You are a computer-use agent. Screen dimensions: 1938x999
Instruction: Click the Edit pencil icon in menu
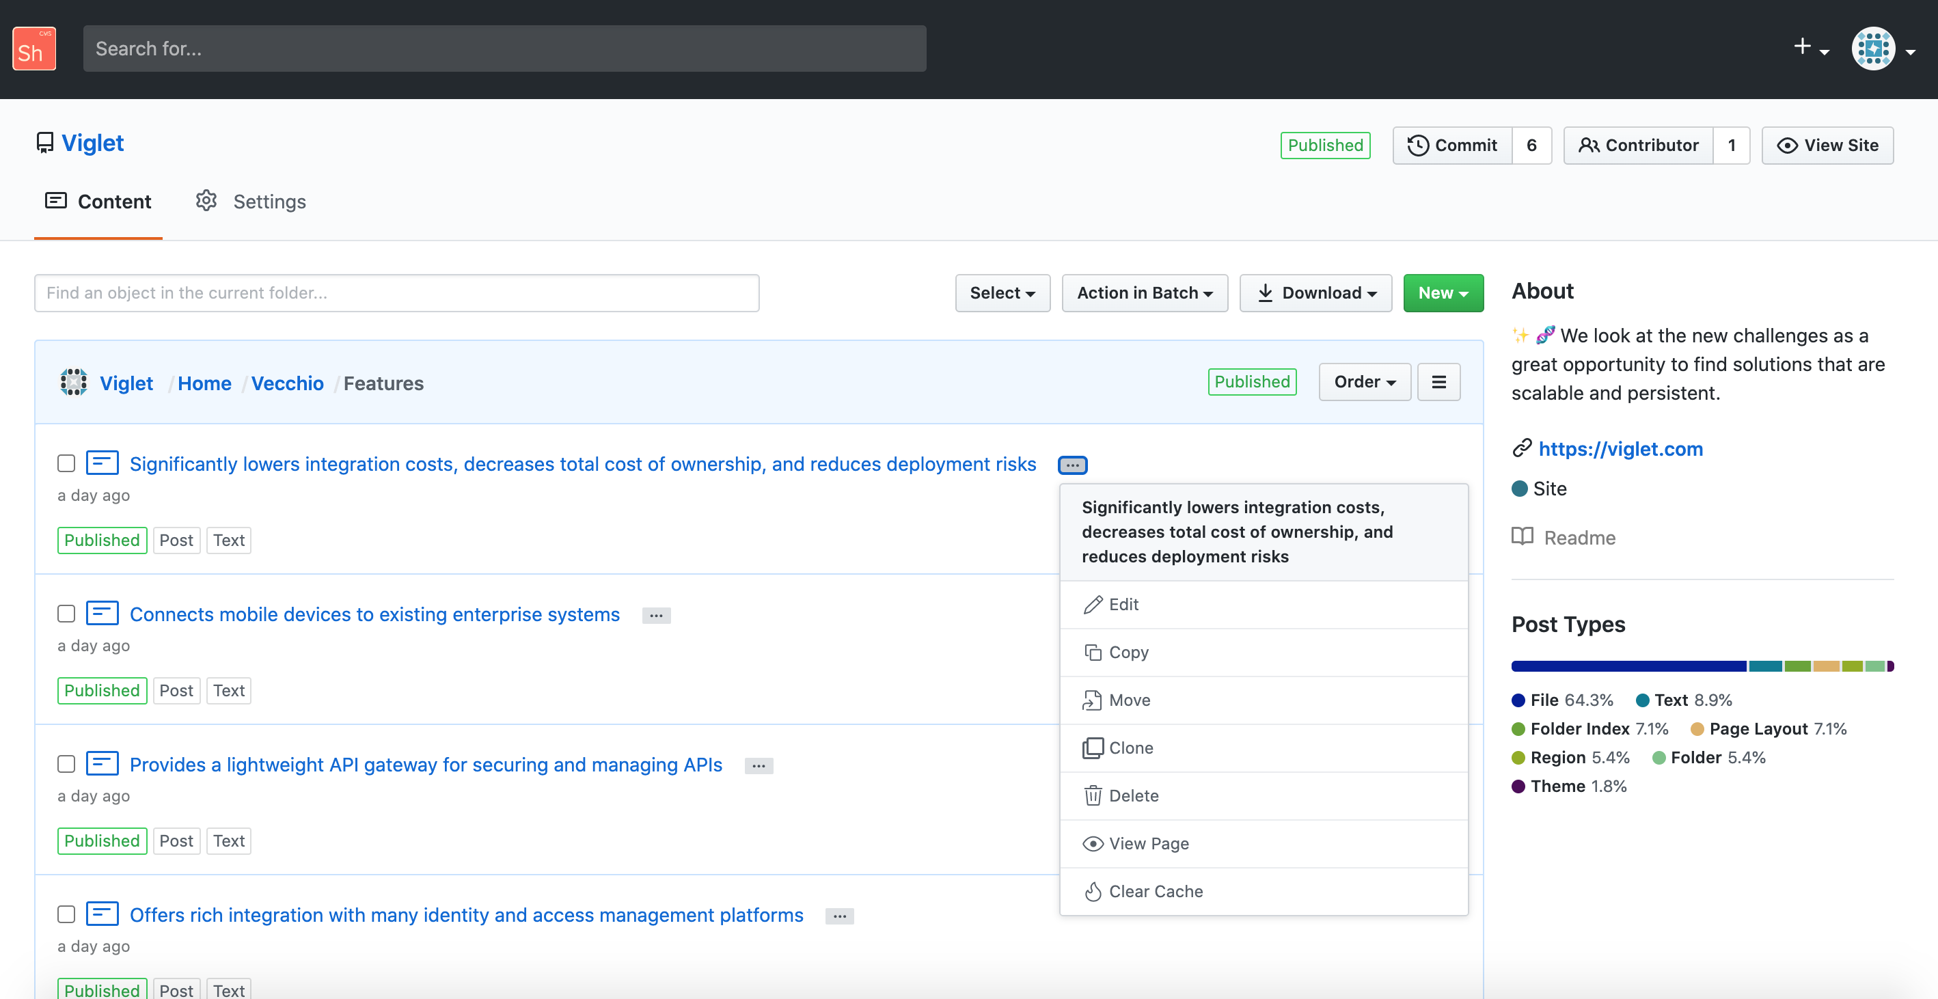click(x=1093, y=605)
